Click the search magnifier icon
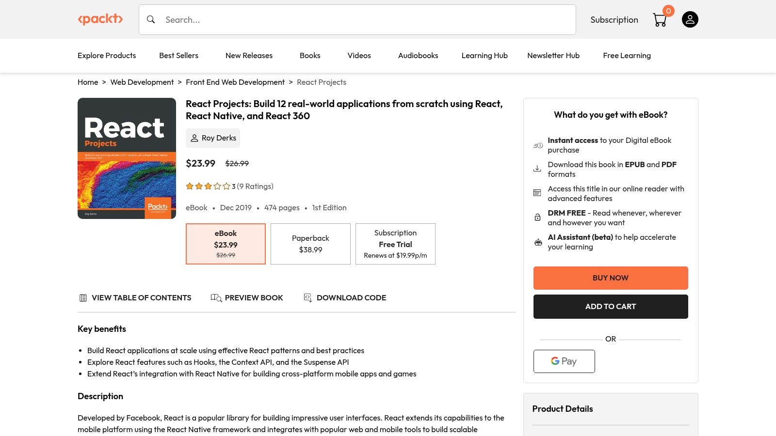776x436 pixels. (x=151, y=19)
